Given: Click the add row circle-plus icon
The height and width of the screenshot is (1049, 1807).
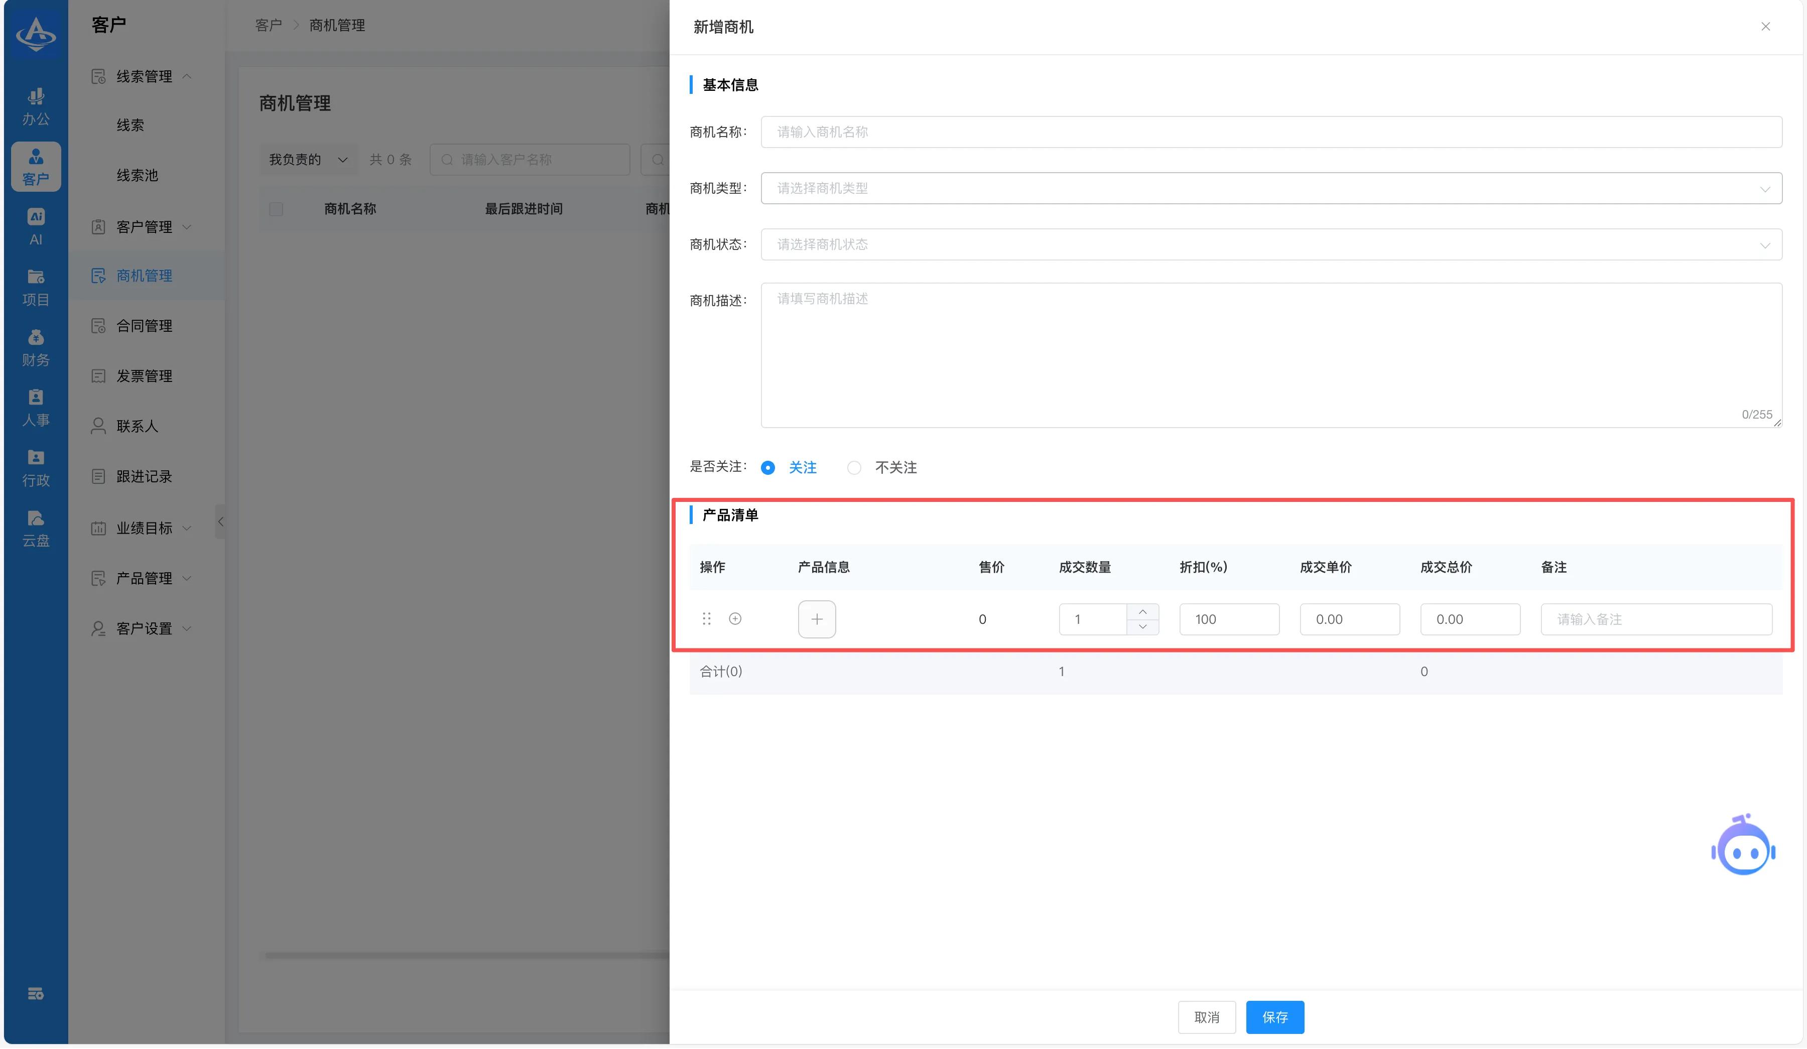Looking at the screenshot, I should 735,619.
